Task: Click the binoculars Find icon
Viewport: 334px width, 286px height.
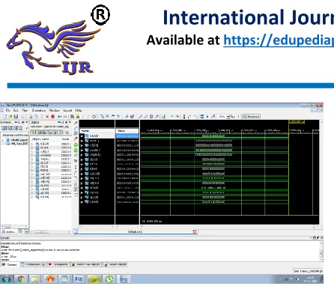Action: click(x=72, y=117)
